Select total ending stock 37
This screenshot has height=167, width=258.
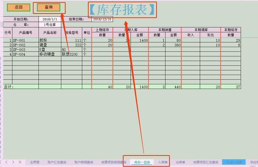click(x=231, y=87)
